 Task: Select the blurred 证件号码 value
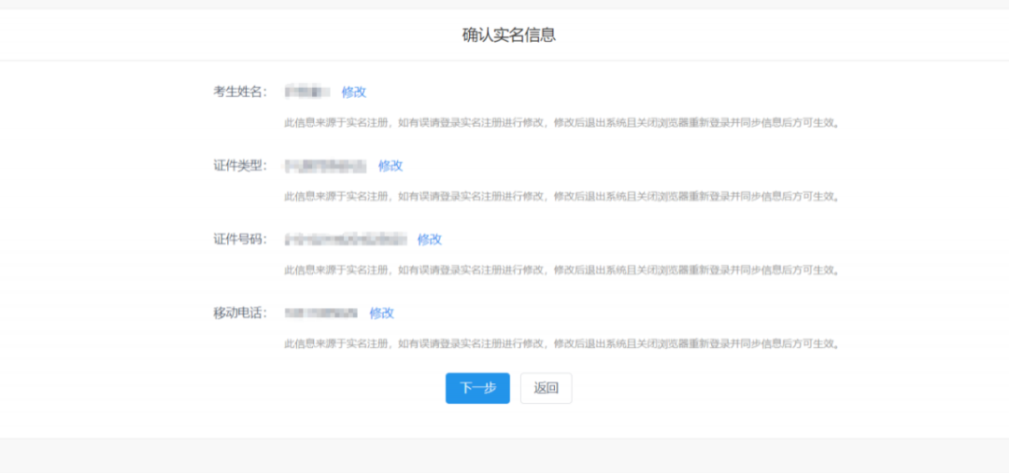346,239
